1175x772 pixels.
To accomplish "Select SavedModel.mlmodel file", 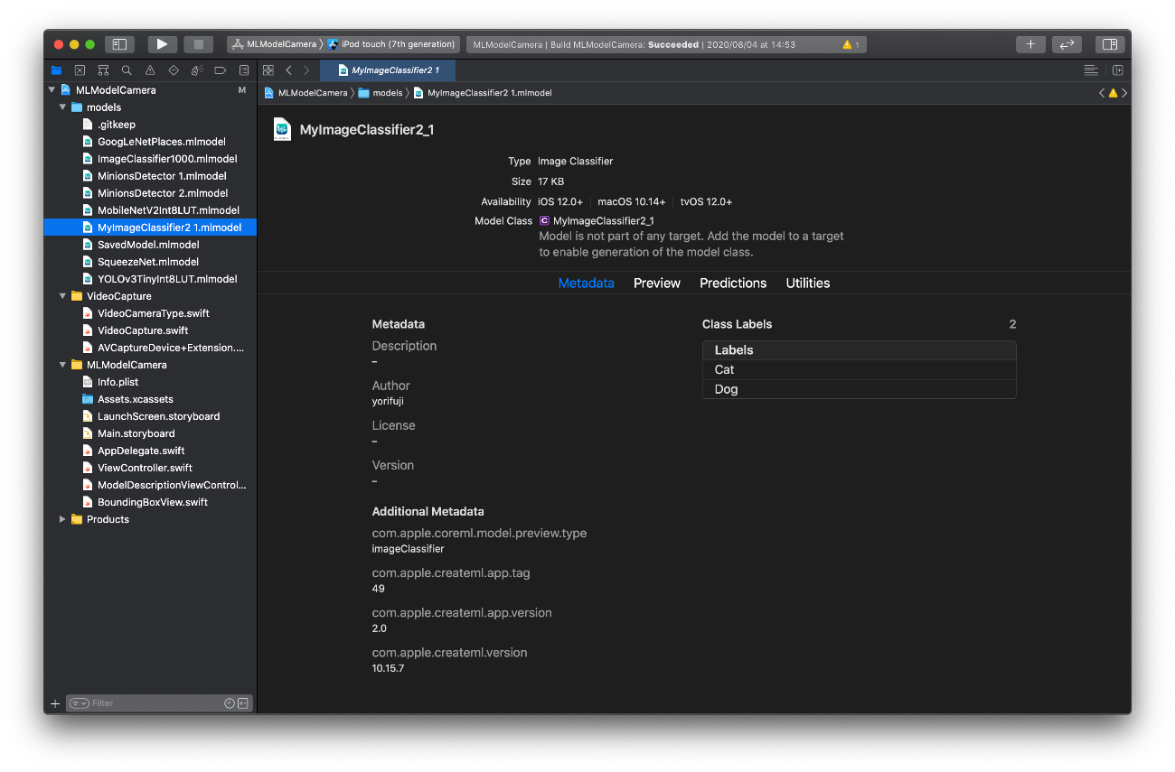I will point(148,245).
